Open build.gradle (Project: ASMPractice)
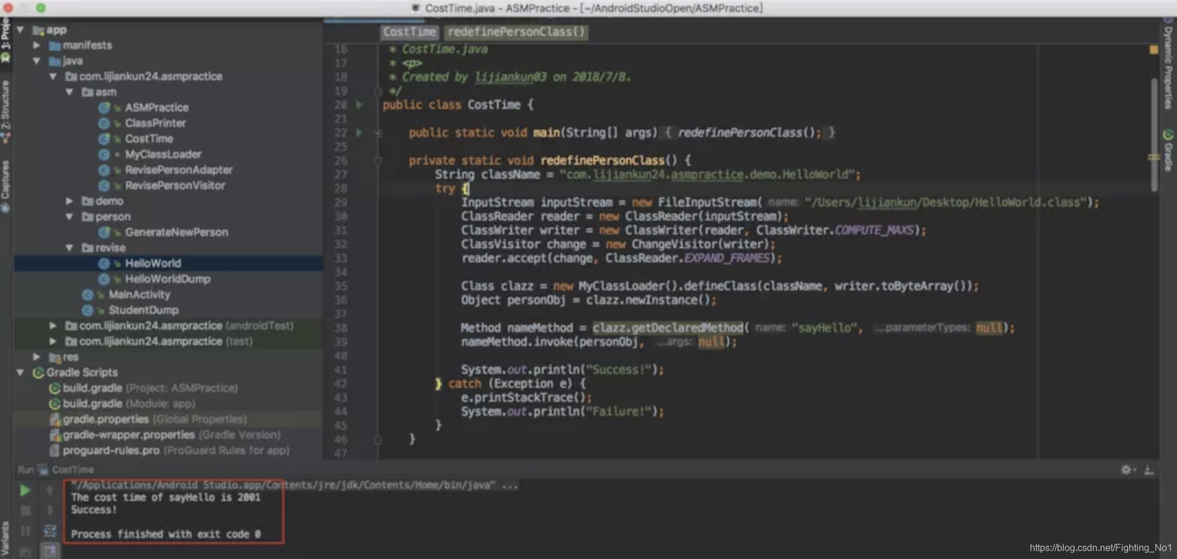Image resolution: width=1177 pixels, height=559 pixels. tap(144, 388)
